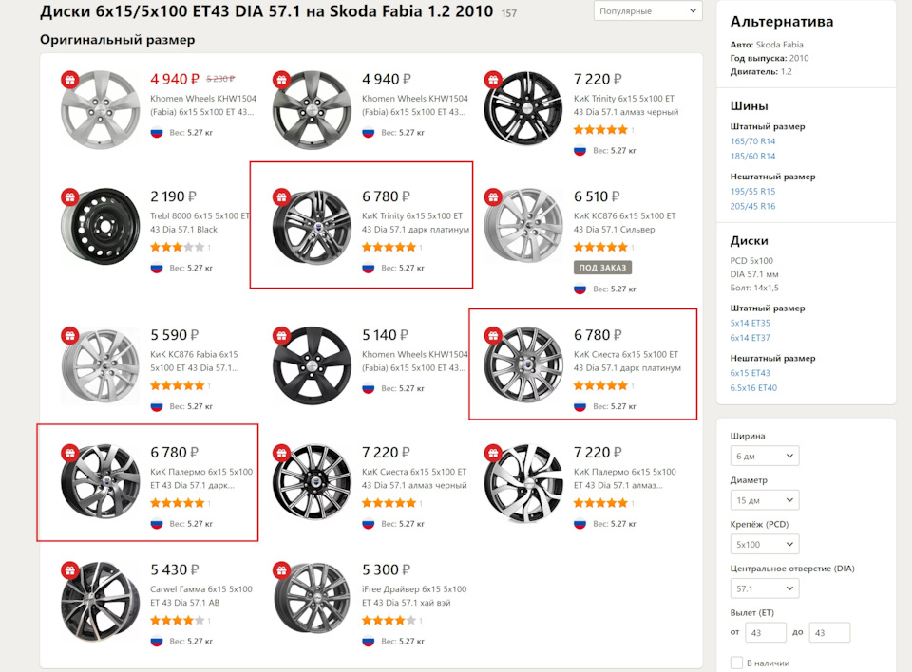Click gift icon on Trebl 8000 wheel
The image size is (912, 672).
pyautogui.click(x=68, y=197)
